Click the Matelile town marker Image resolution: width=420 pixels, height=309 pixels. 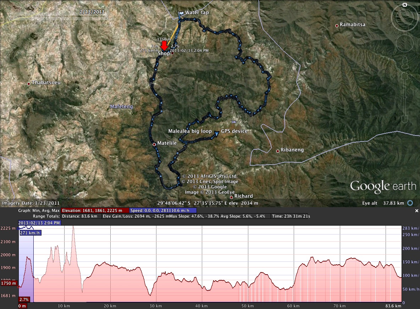pyautogui.click(x=154, y=144)
